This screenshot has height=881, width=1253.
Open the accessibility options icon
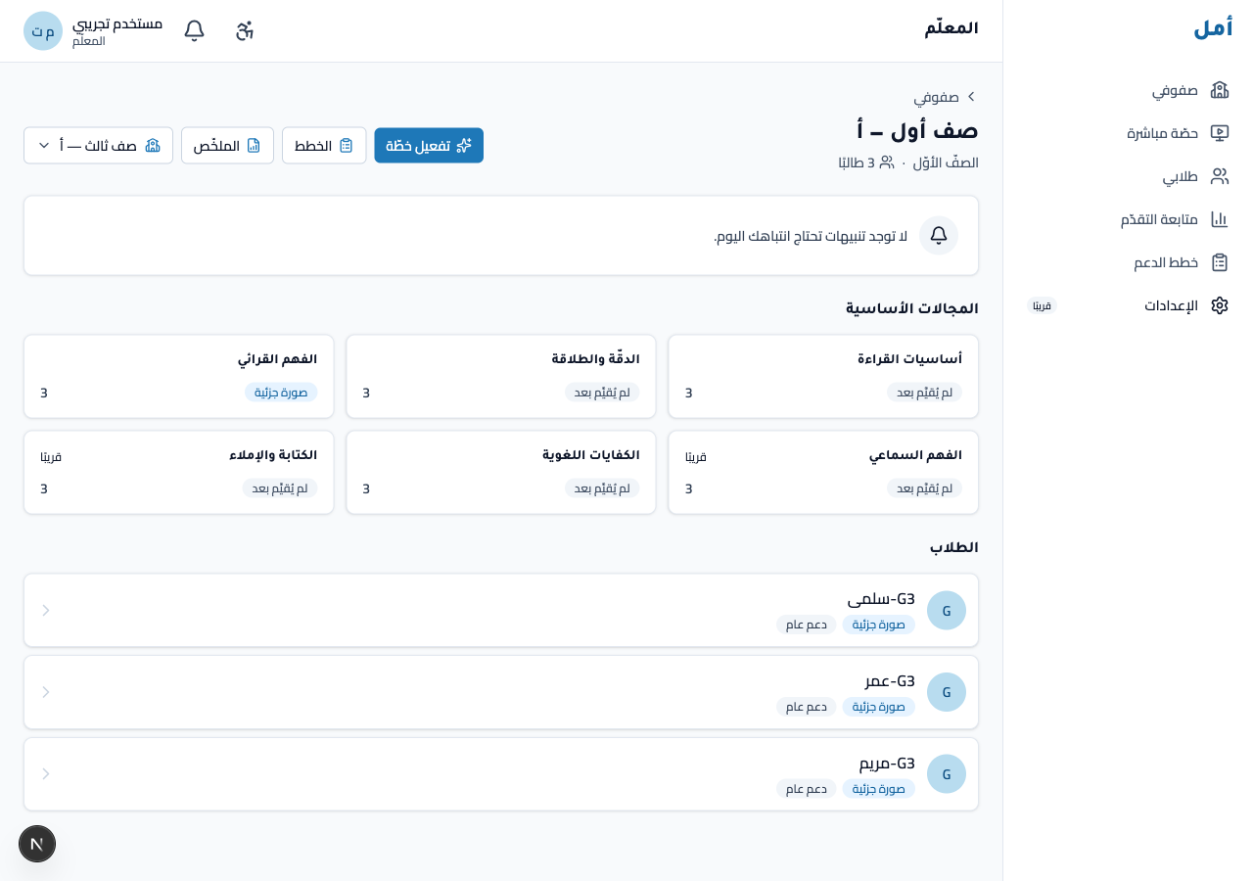click(x=245, y=30)
